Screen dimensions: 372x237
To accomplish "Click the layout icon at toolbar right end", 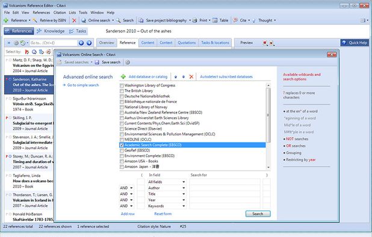I will pos(363,20).
